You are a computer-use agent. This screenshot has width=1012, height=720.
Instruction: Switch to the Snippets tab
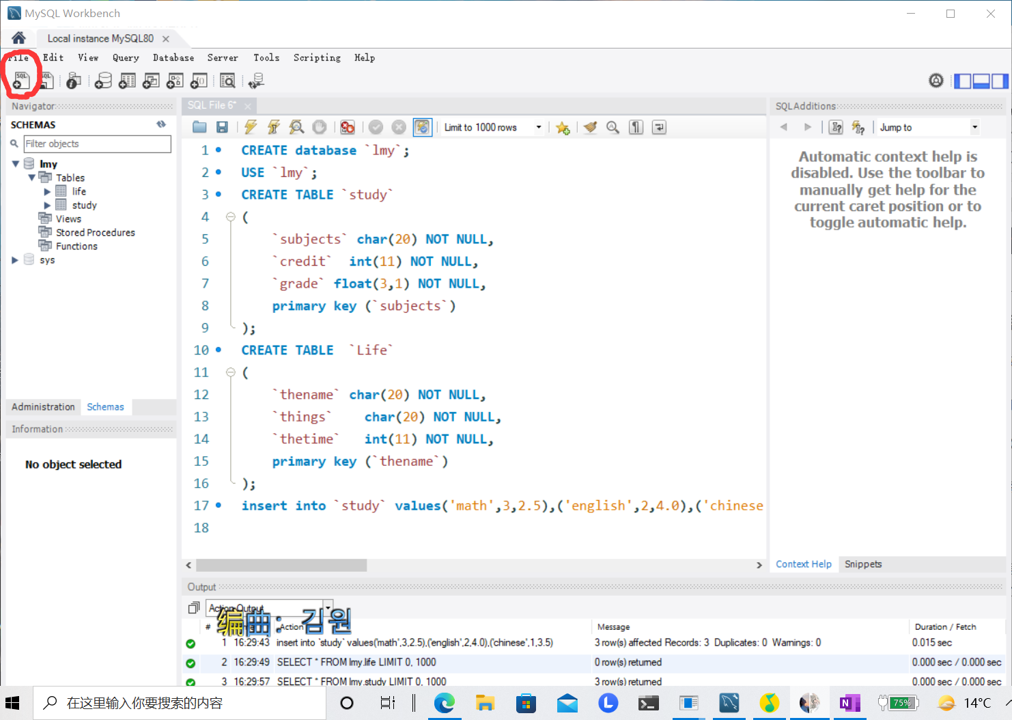pos(863,564)
